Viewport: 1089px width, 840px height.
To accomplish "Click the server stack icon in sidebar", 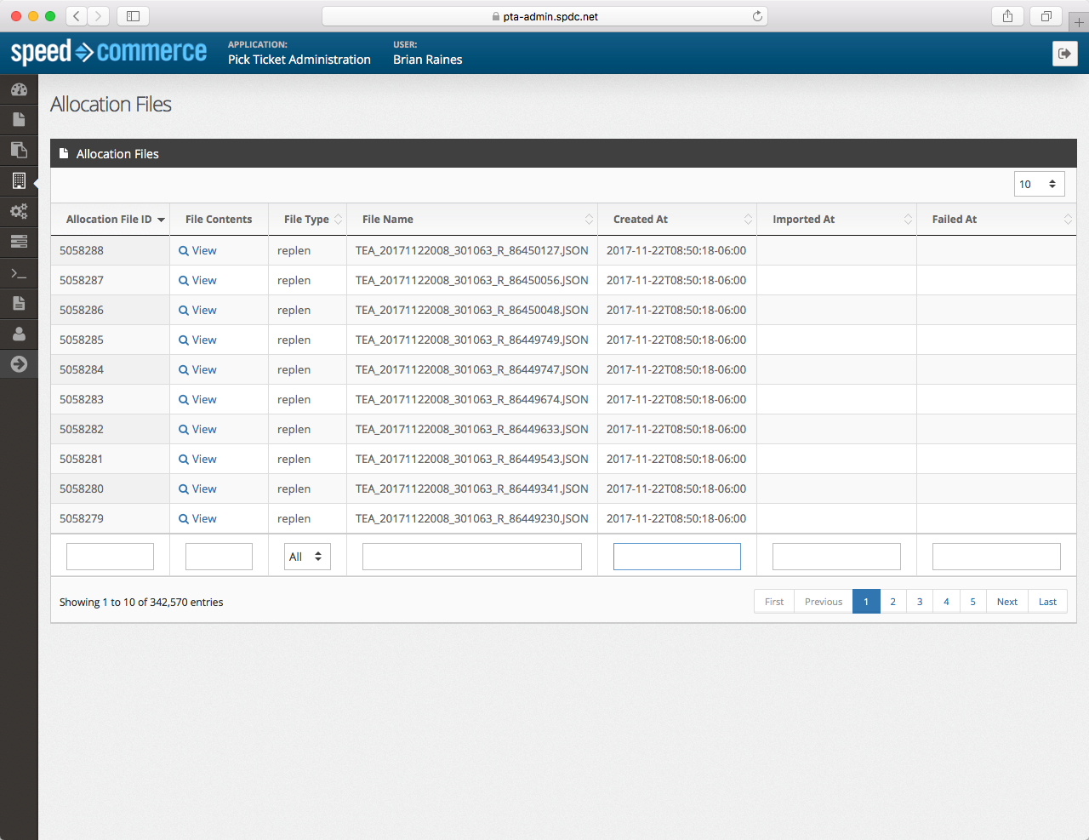I will click(x=19, y=242).
